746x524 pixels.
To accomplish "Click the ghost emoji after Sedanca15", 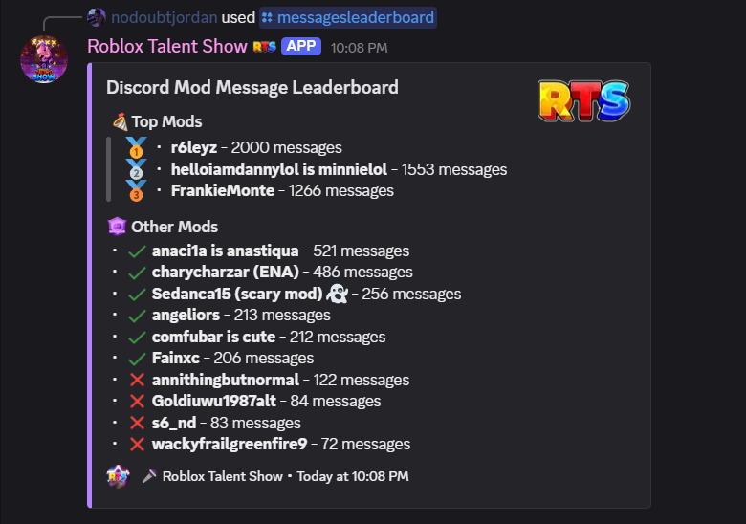I will click(x=338, y=294).
